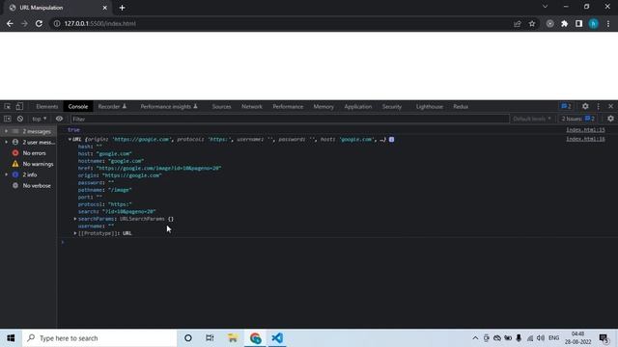
Task: Open the browser side panel icon
Action: click(x=578, y=23)
